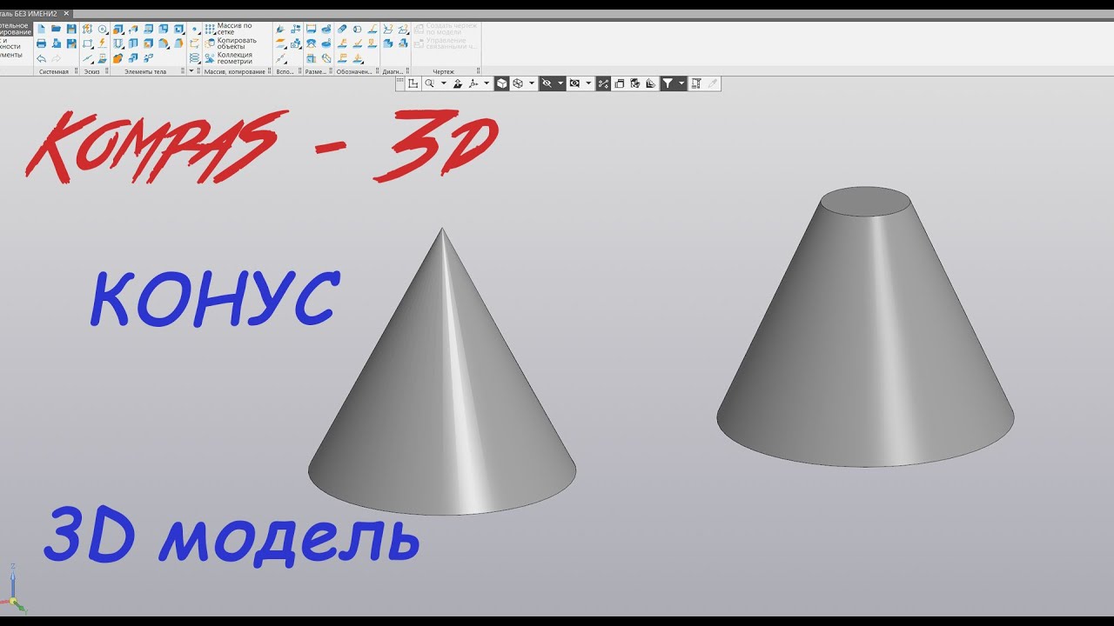Open the view orientation axes dropdown
The image size is (1114, 626).
tap(487, 83)
